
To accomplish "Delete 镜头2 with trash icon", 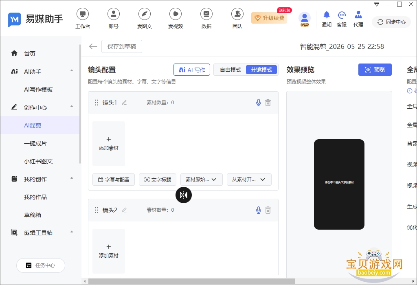I will (268, 210).
